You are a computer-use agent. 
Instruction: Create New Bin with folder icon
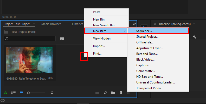pos(113,93)
